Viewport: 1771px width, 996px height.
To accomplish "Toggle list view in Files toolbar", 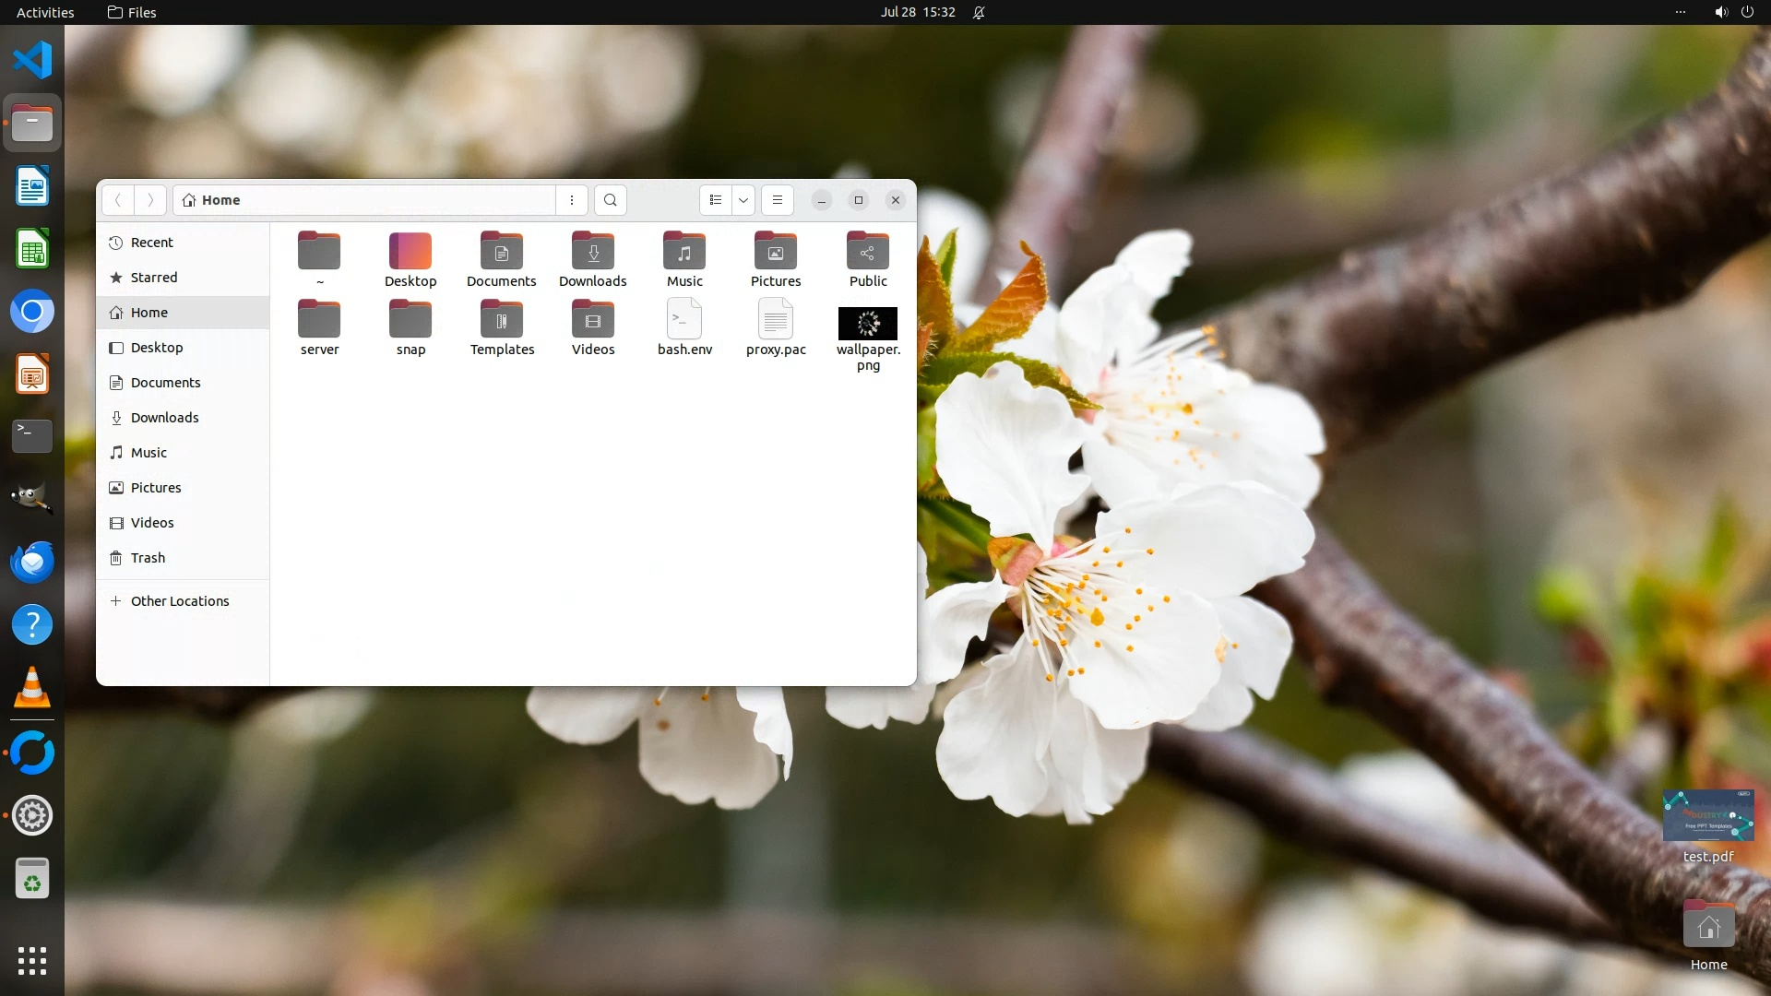I will [x=716, y=200].
